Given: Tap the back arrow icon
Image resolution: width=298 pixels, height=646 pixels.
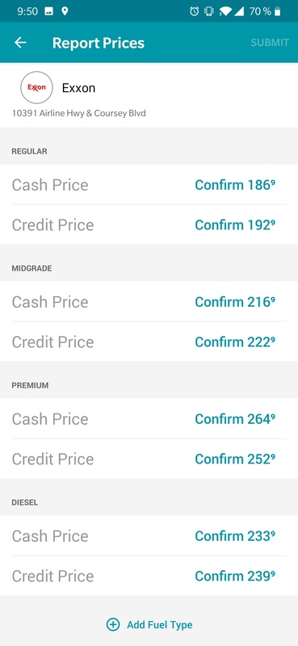Looking at the screenshot, I should pos(20,43).
